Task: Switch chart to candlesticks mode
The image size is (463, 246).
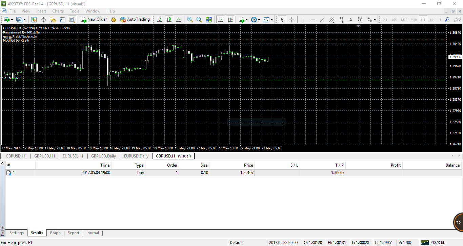Action: 169,20
